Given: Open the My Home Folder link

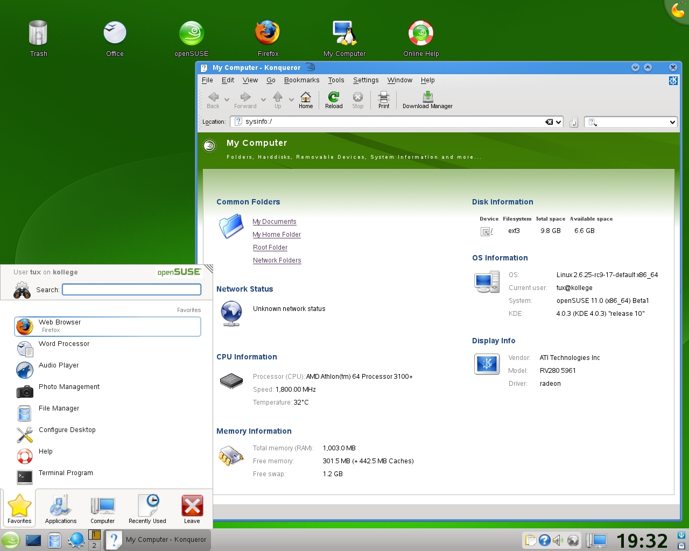Looking at the screenshot, I should [277, 235].
